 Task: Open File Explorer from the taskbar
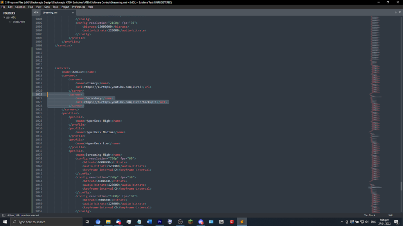pyautogui.click(x=108, y=222)
